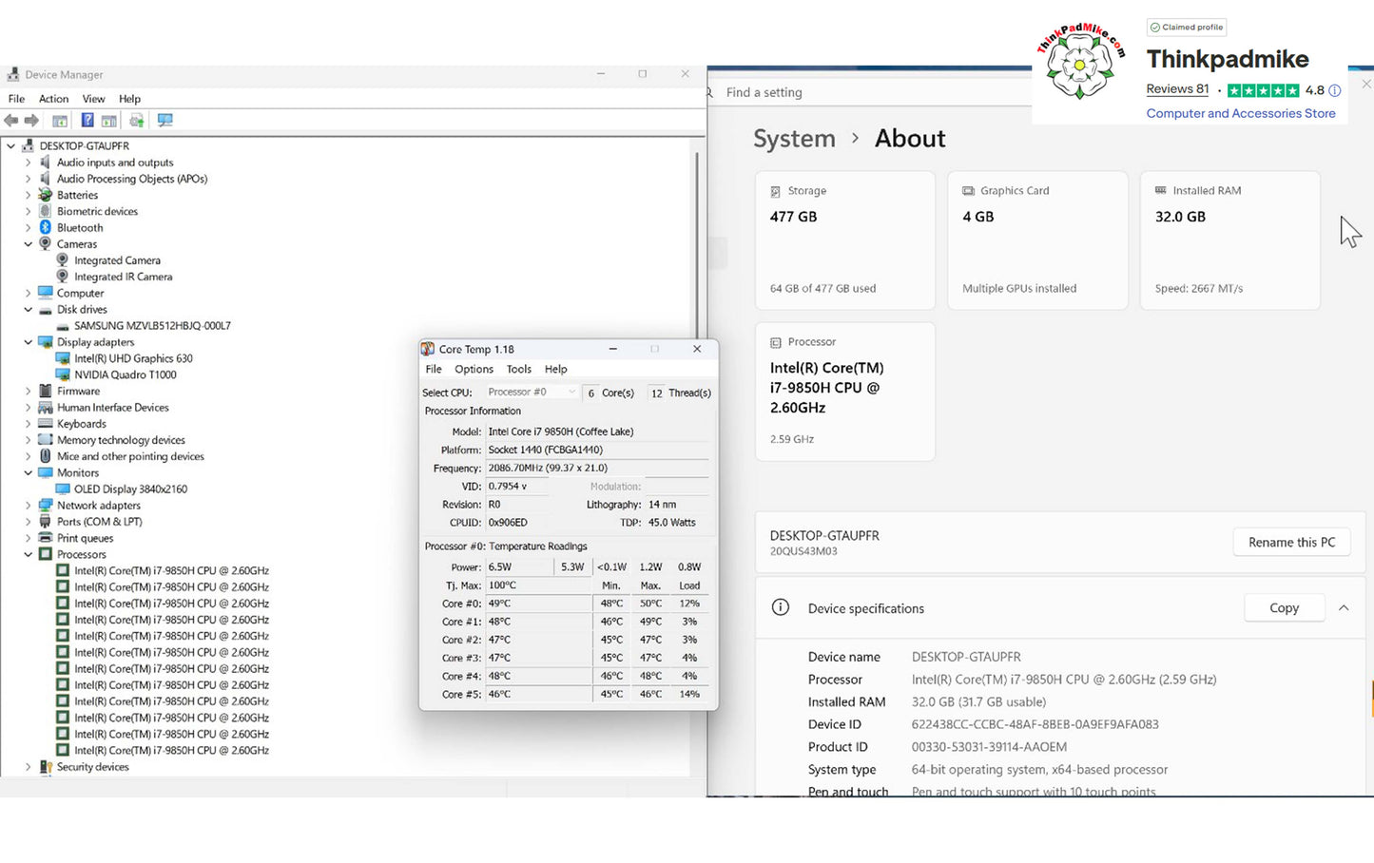Click the Mice and other pointing devices icon
Screen dimensions: 1374x863
click(45, 456)
